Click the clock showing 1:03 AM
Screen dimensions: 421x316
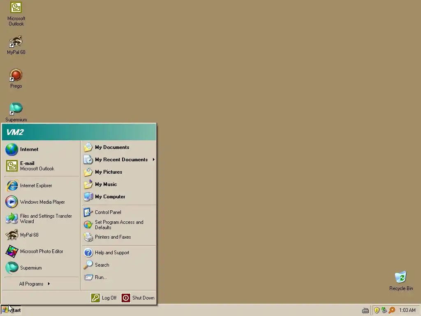tap(407, 310)
